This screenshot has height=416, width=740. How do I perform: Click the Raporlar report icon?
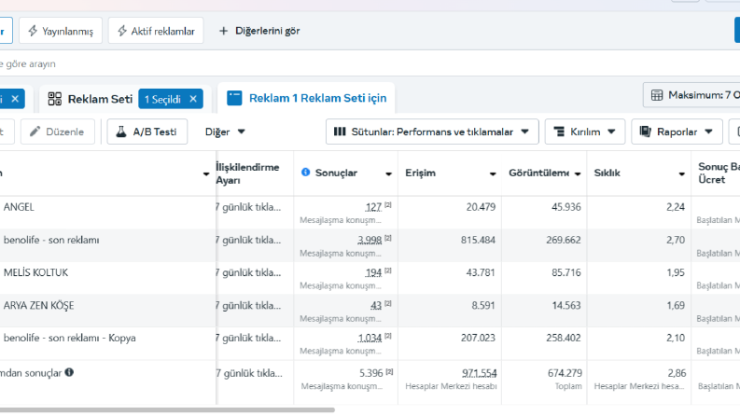[x=646, y=132]
